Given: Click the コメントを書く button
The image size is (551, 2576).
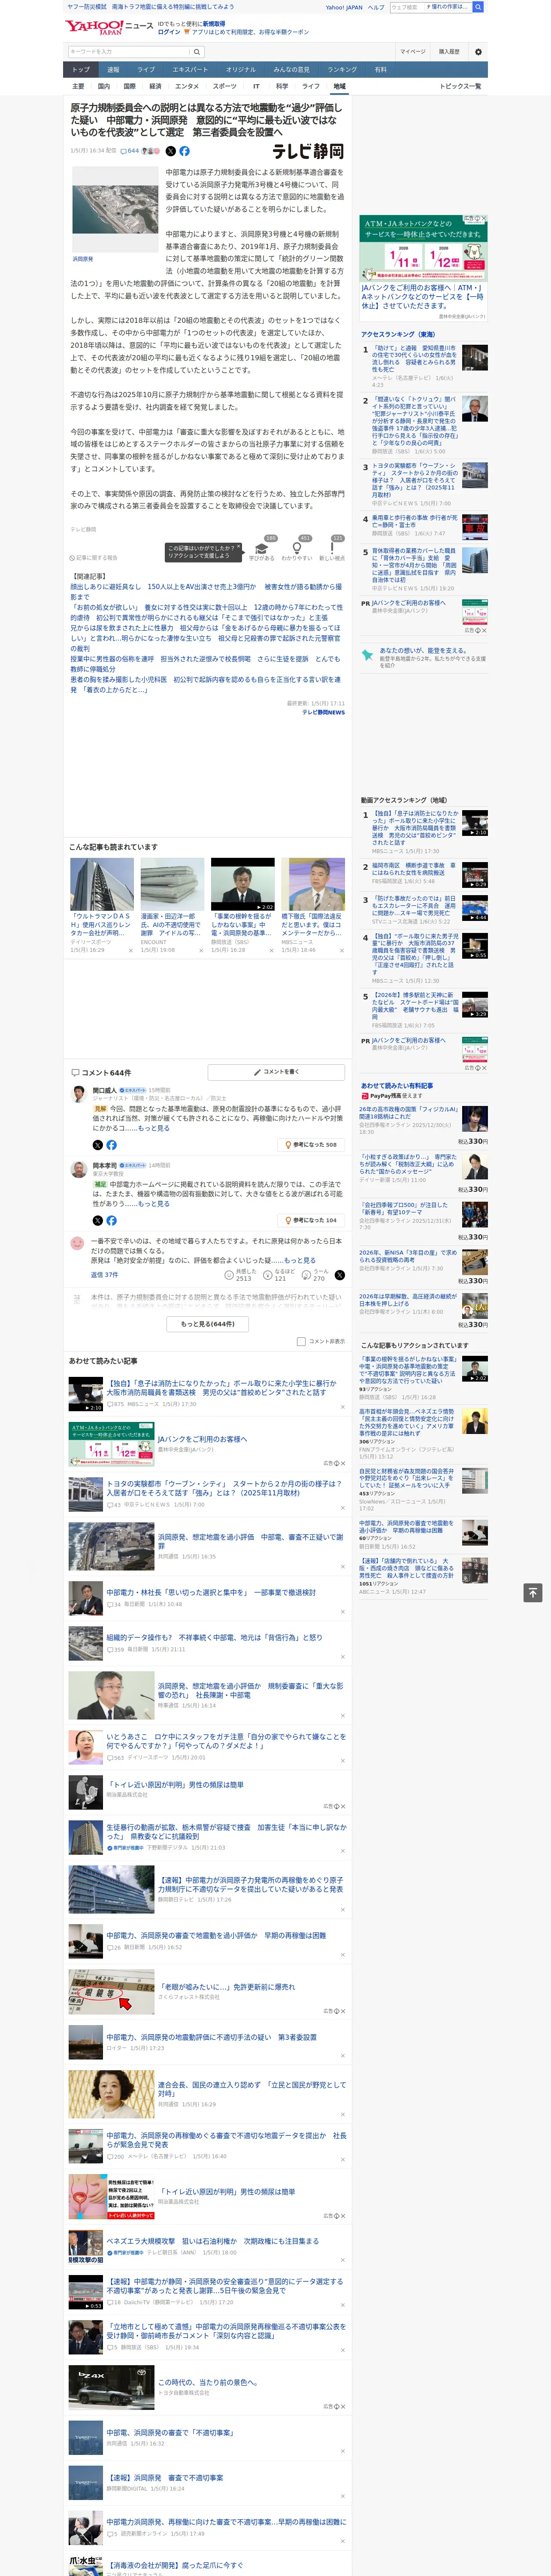Looking at the screenshot, I should point(276,1072).
